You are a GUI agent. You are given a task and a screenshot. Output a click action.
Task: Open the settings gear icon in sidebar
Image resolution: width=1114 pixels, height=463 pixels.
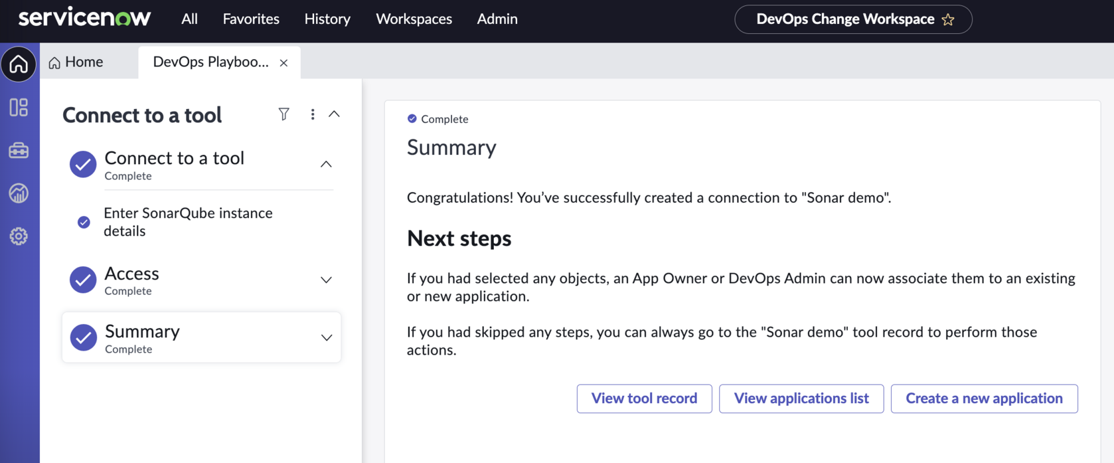(x=19, y=236)
